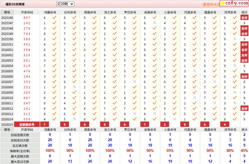
Task: Click gray X for 丹霞杀号 in row 2026010
Action: [x=194, y=98]
